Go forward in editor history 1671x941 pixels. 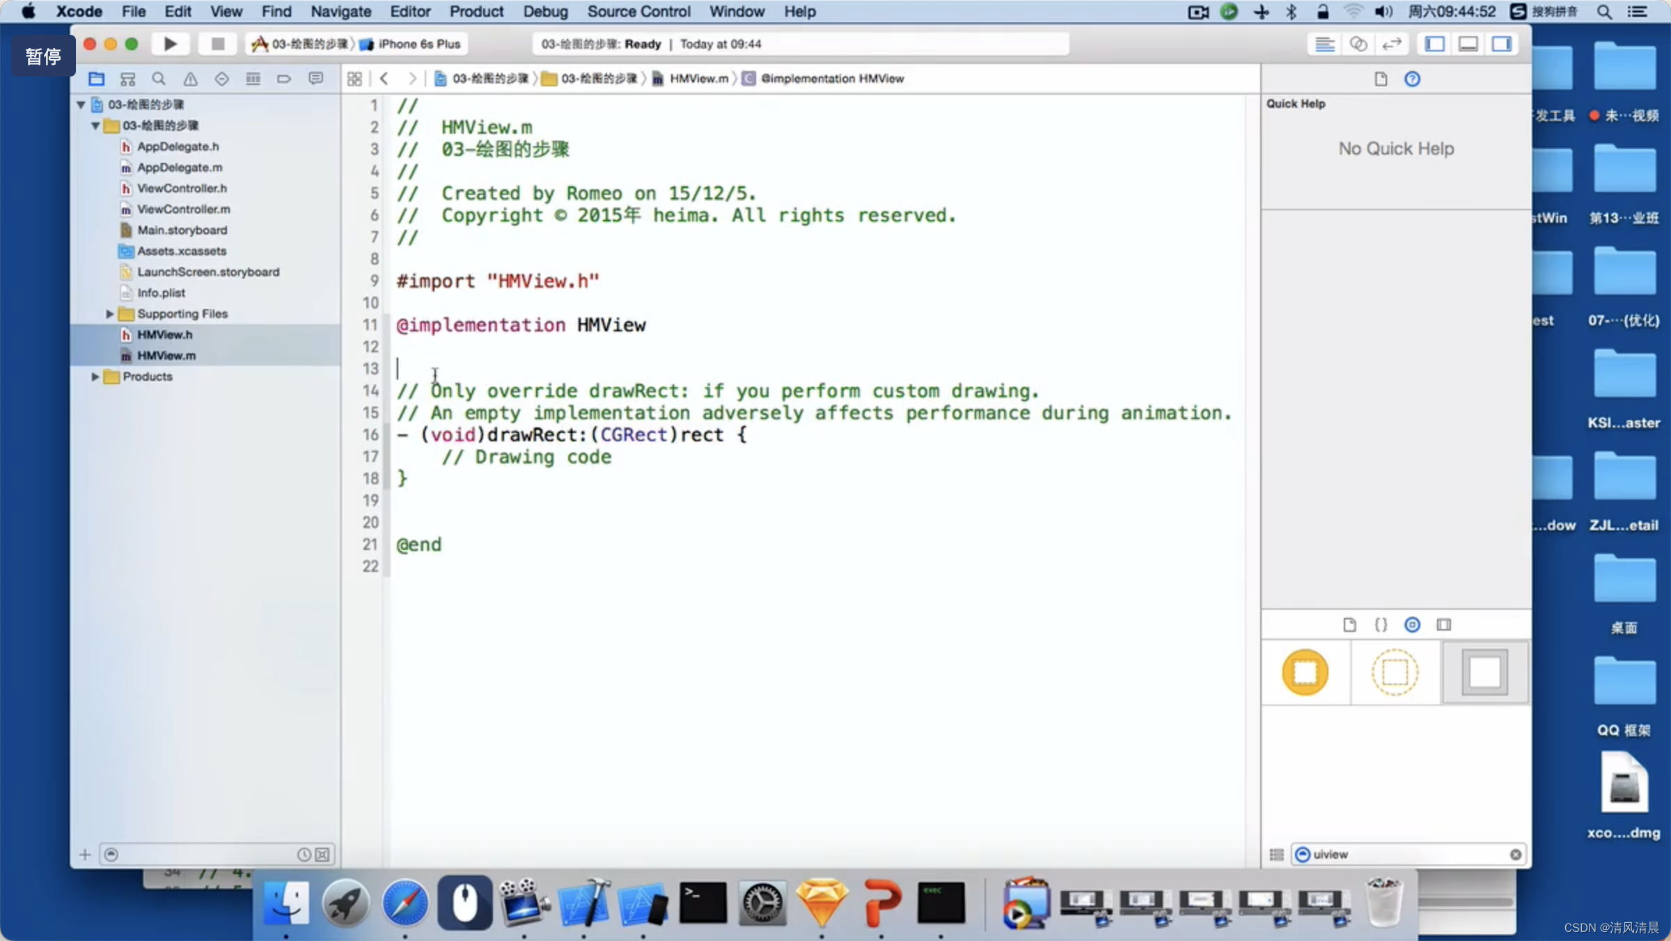412,79
